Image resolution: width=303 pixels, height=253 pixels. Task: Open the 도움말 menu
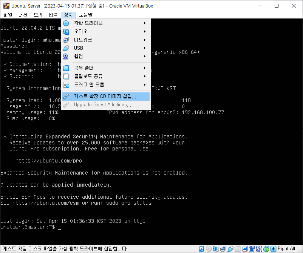click(86, 15)
